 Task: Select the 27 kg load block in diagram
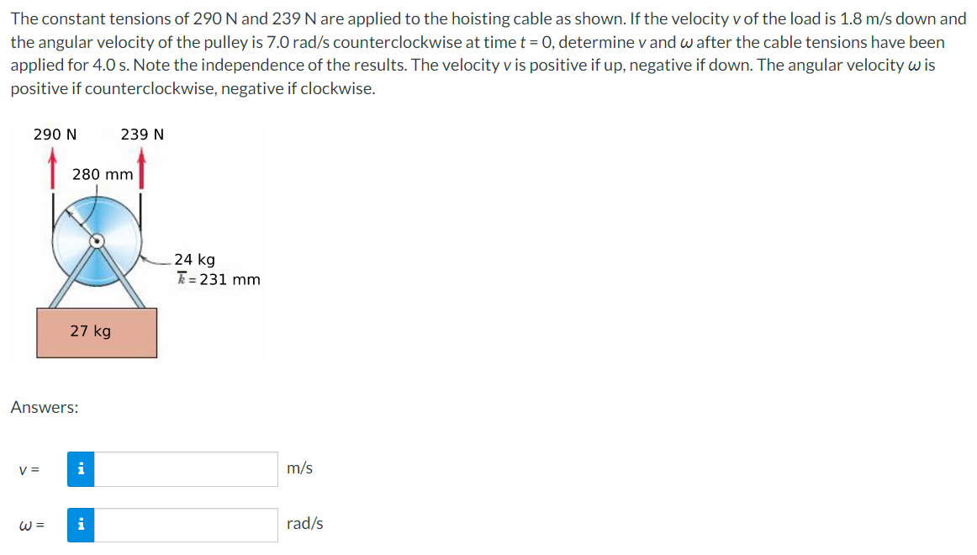point(97,333)
